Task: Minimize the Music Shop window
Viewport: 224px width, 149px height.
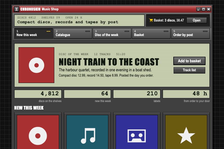Action: point(198,9)
